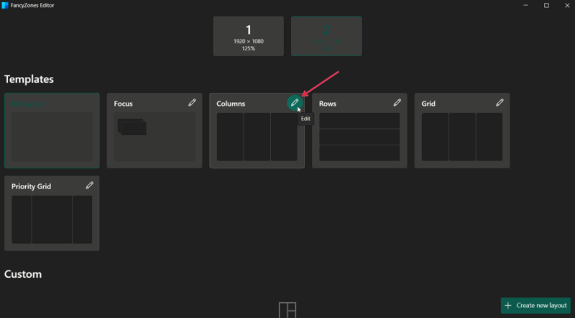Choose the Priority Grid layout preview
This screenshot has width=575, height=318.
click(x=52, y=219)
